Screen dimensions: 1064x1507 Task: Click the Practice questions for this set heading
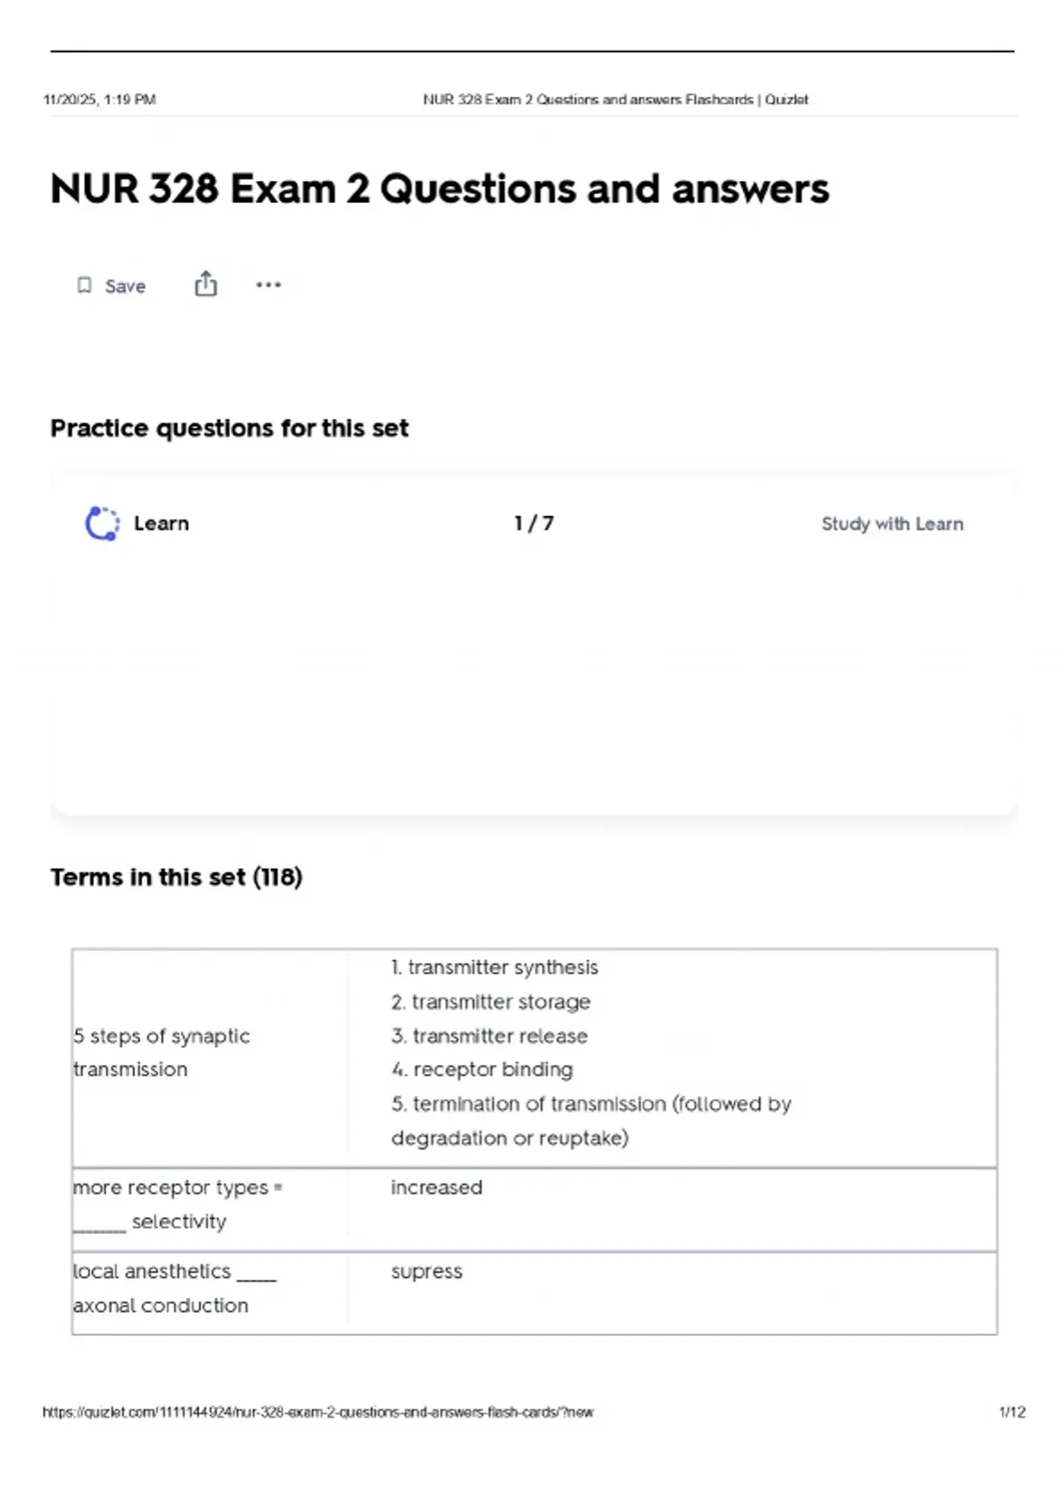coord(230,428)
